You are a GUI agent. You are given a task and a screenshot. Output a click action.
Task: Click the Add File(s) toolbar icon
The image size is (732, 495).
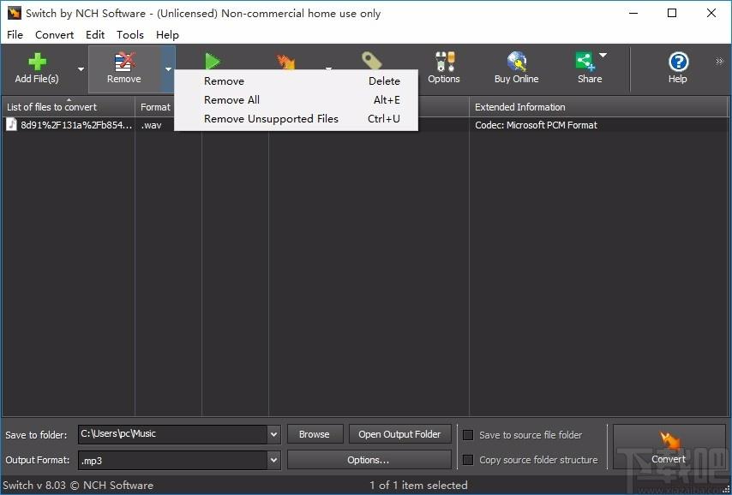(37, 62)
